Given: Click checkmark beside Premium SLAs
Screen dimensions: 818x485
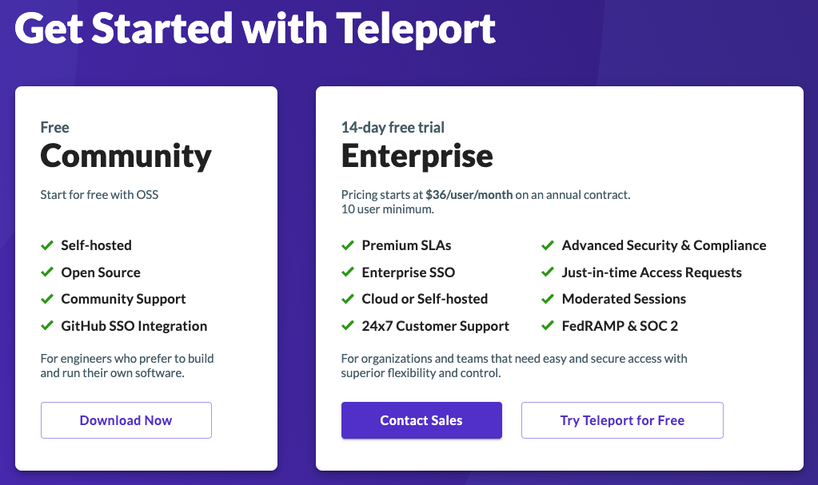Looking at the screenshot, I should pyautogui.click(x=348, y=245).
